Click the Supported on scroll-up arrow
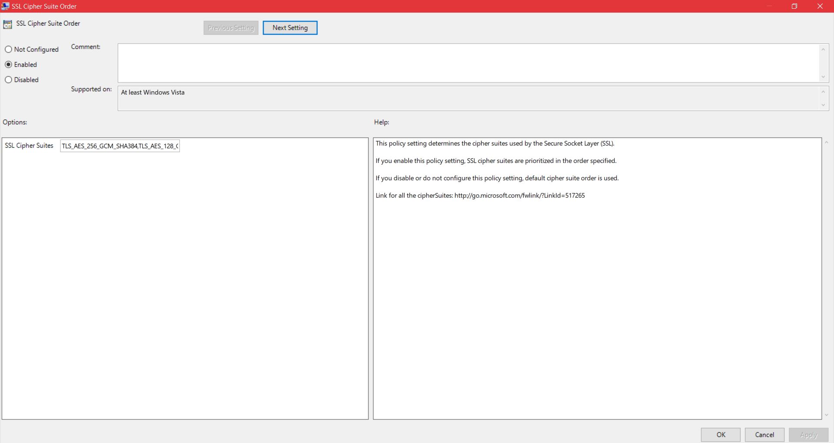Screen dimensions: 834x443 [x=824, y=92]
